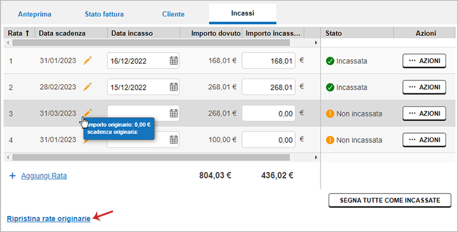Open calendar picker in rata 3 row
The width and height of the screenshot is (458, 232).
[x=174, y=113]
